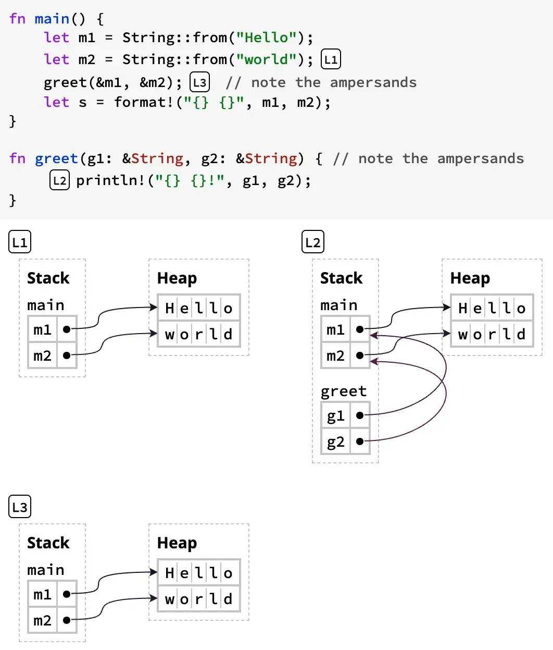Click the Hello heap box in the L2 diagram
The height and width of the screenshot is (650, 553).
[x=492, y=308]
